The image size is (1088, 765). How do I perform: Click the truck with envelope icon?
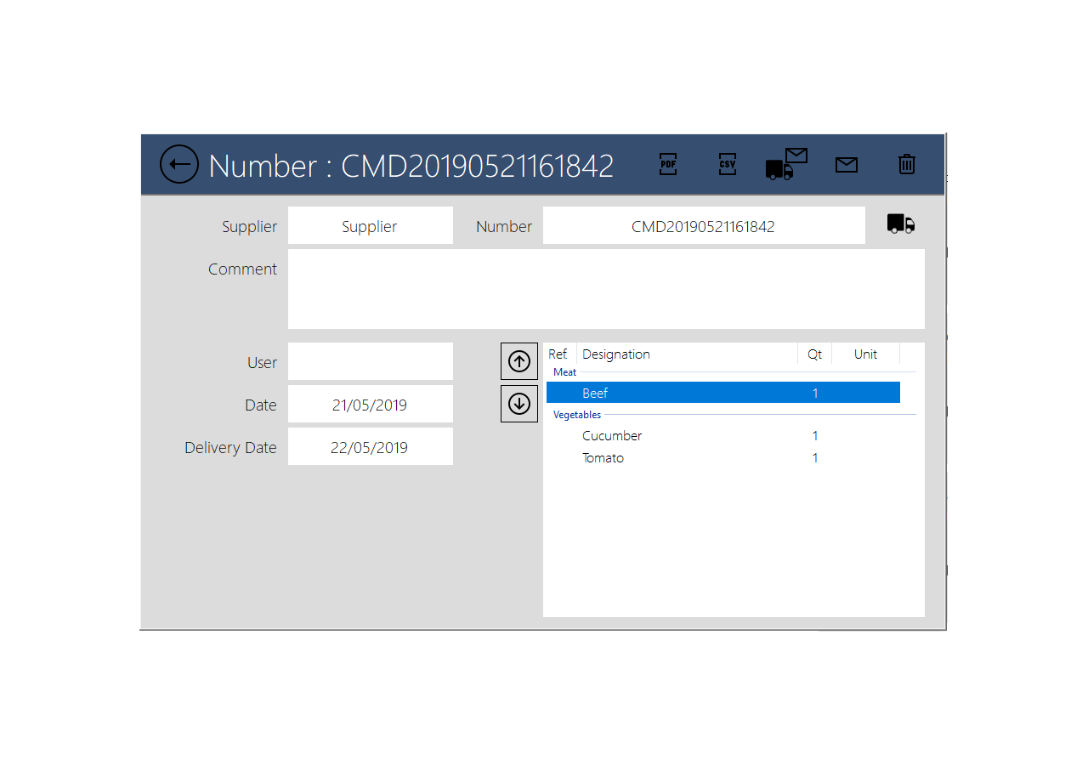pyautogui.click(x=785, y=164)
